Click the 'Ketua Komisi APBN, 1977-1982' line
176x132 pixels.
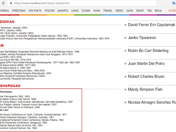point(18,65)
